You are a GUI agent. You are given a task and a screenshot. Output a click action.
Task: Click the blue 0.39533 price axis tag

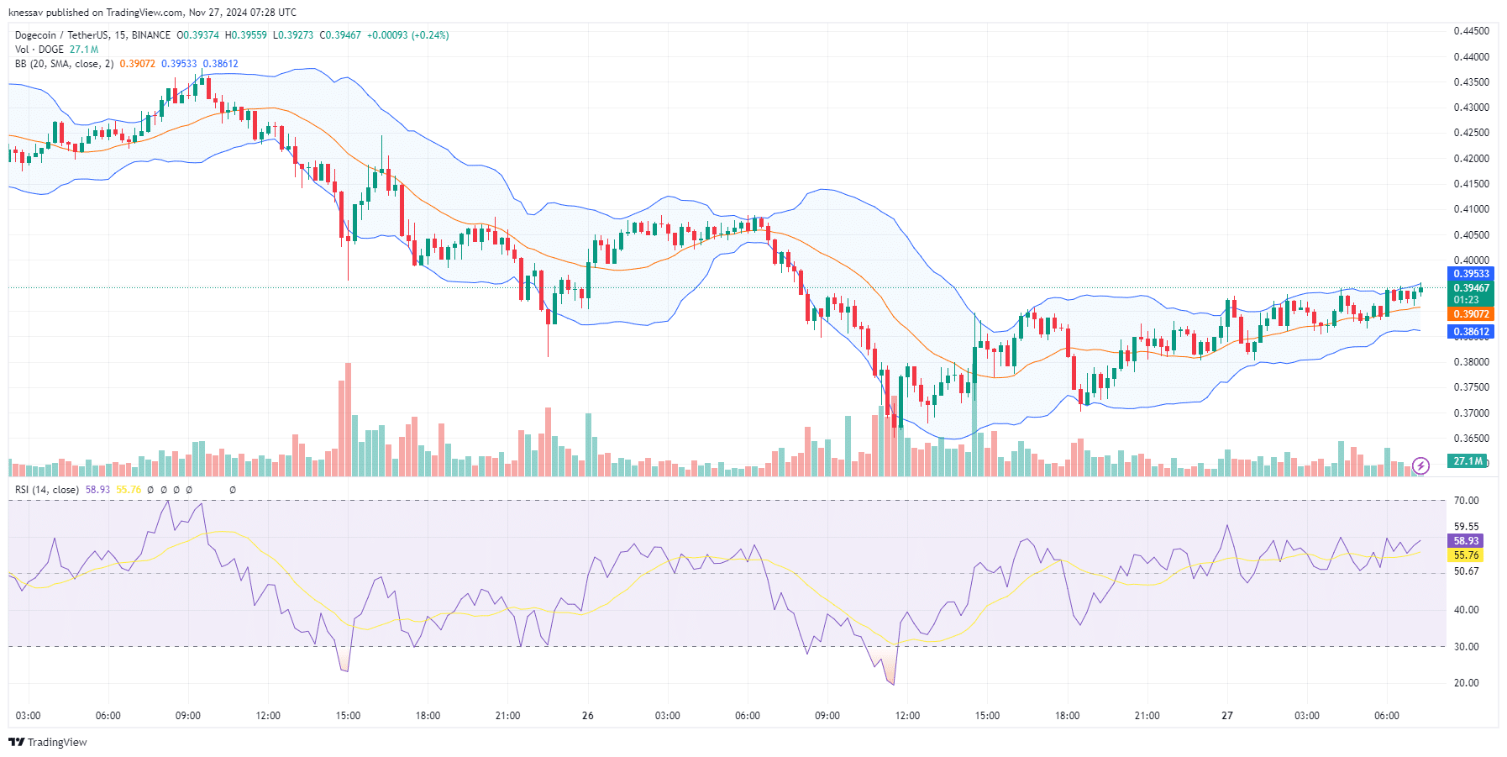pos(1471,274)
